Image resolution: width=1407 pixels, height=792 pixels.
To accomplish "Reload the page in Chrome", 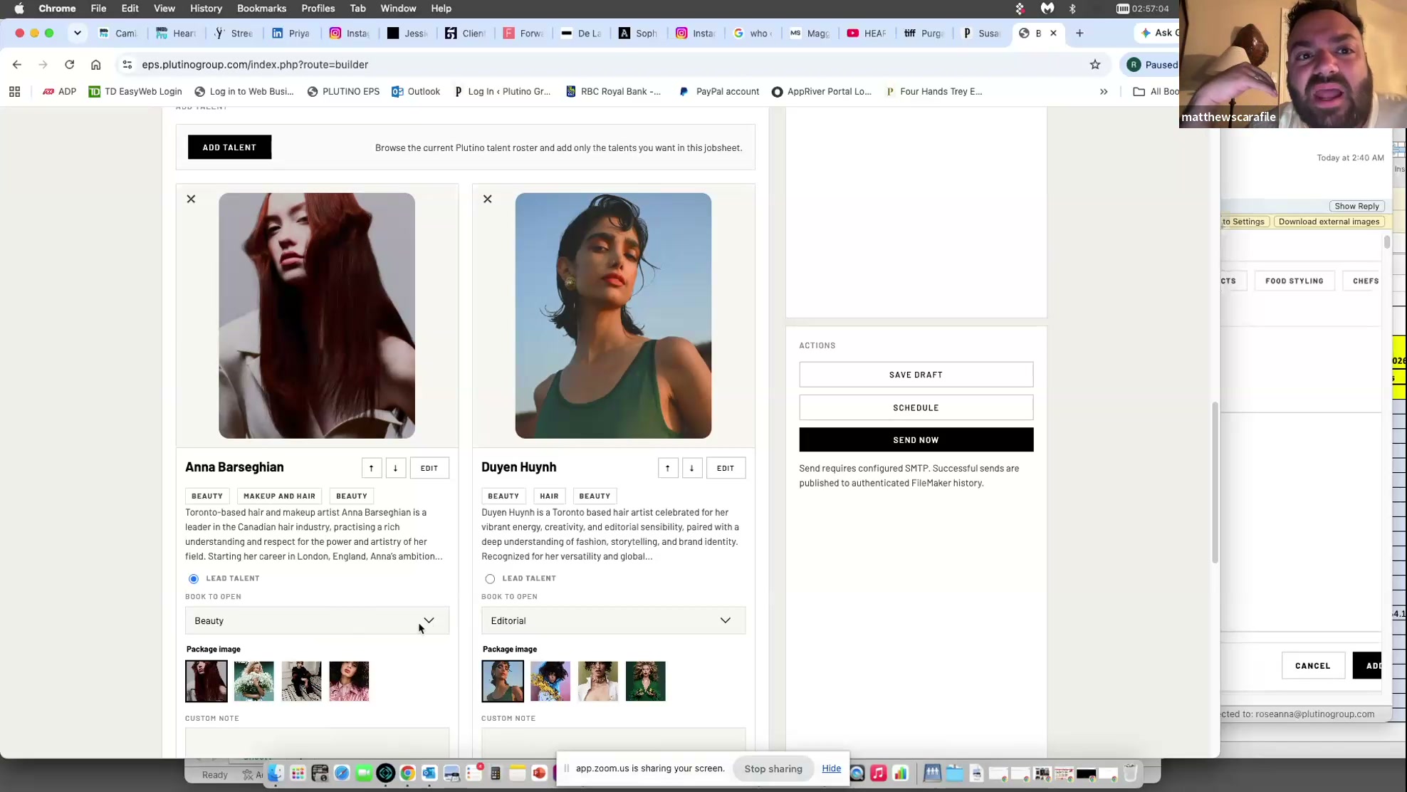I will coord(69,64).
